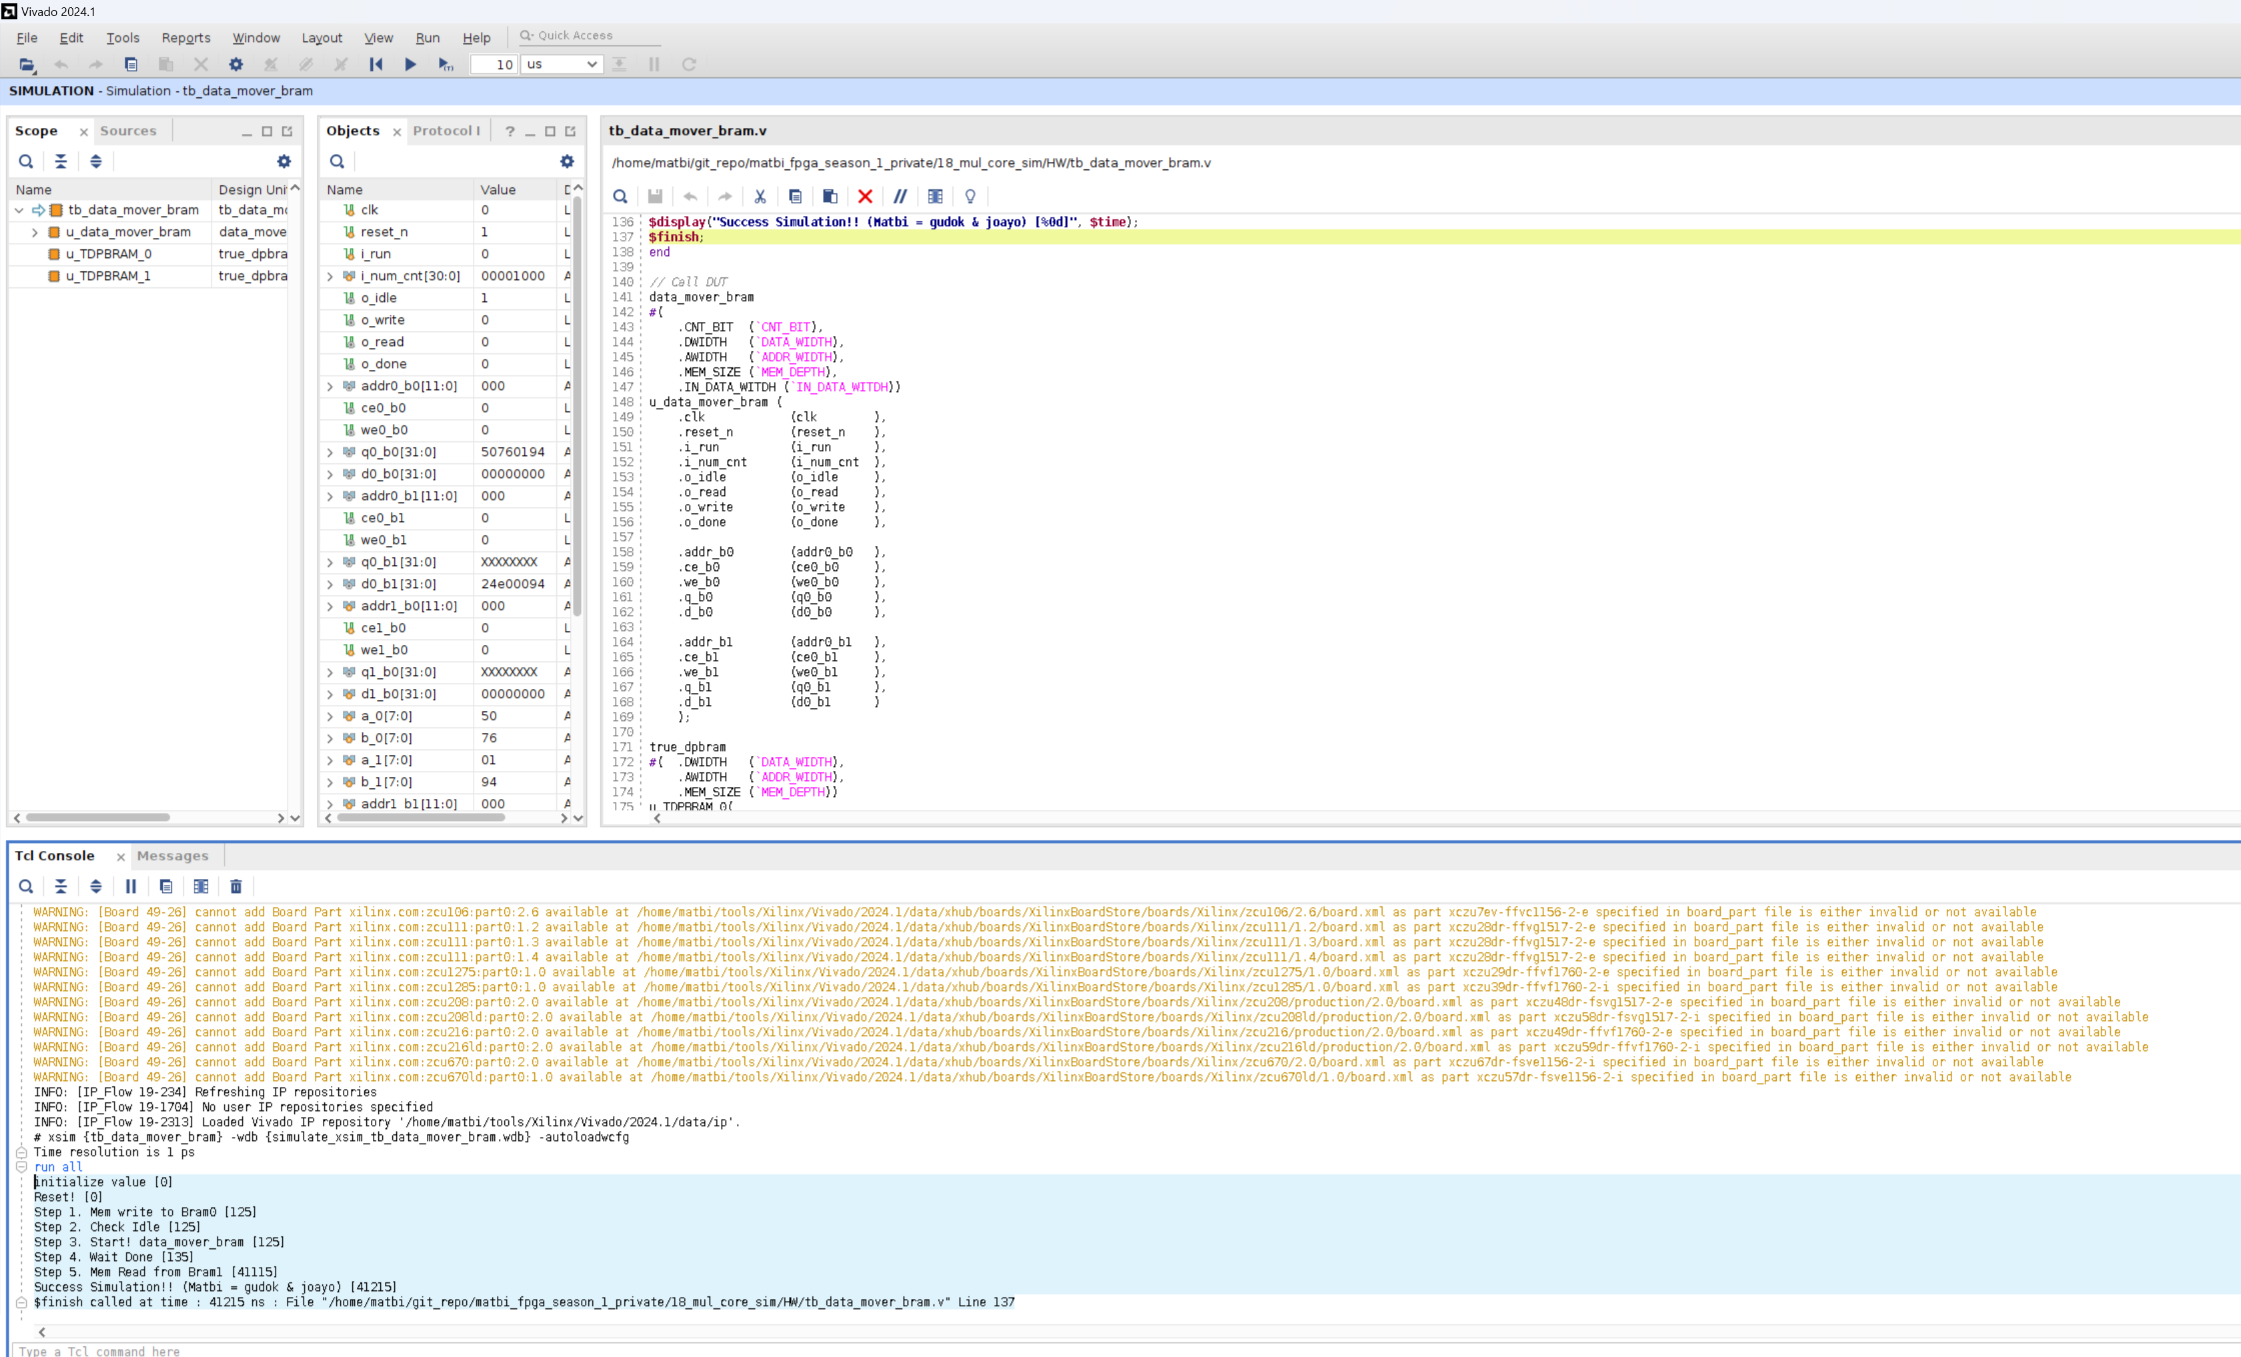Click the Objects panel horizontal scrollbar
This screenshot has width=2241, height=1357.
coord(420,818)
